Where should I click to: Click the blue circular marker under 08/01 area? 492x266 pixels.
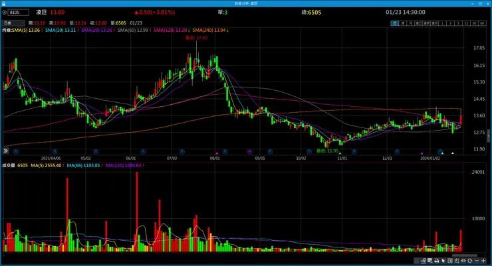click(x=225, y=151)
